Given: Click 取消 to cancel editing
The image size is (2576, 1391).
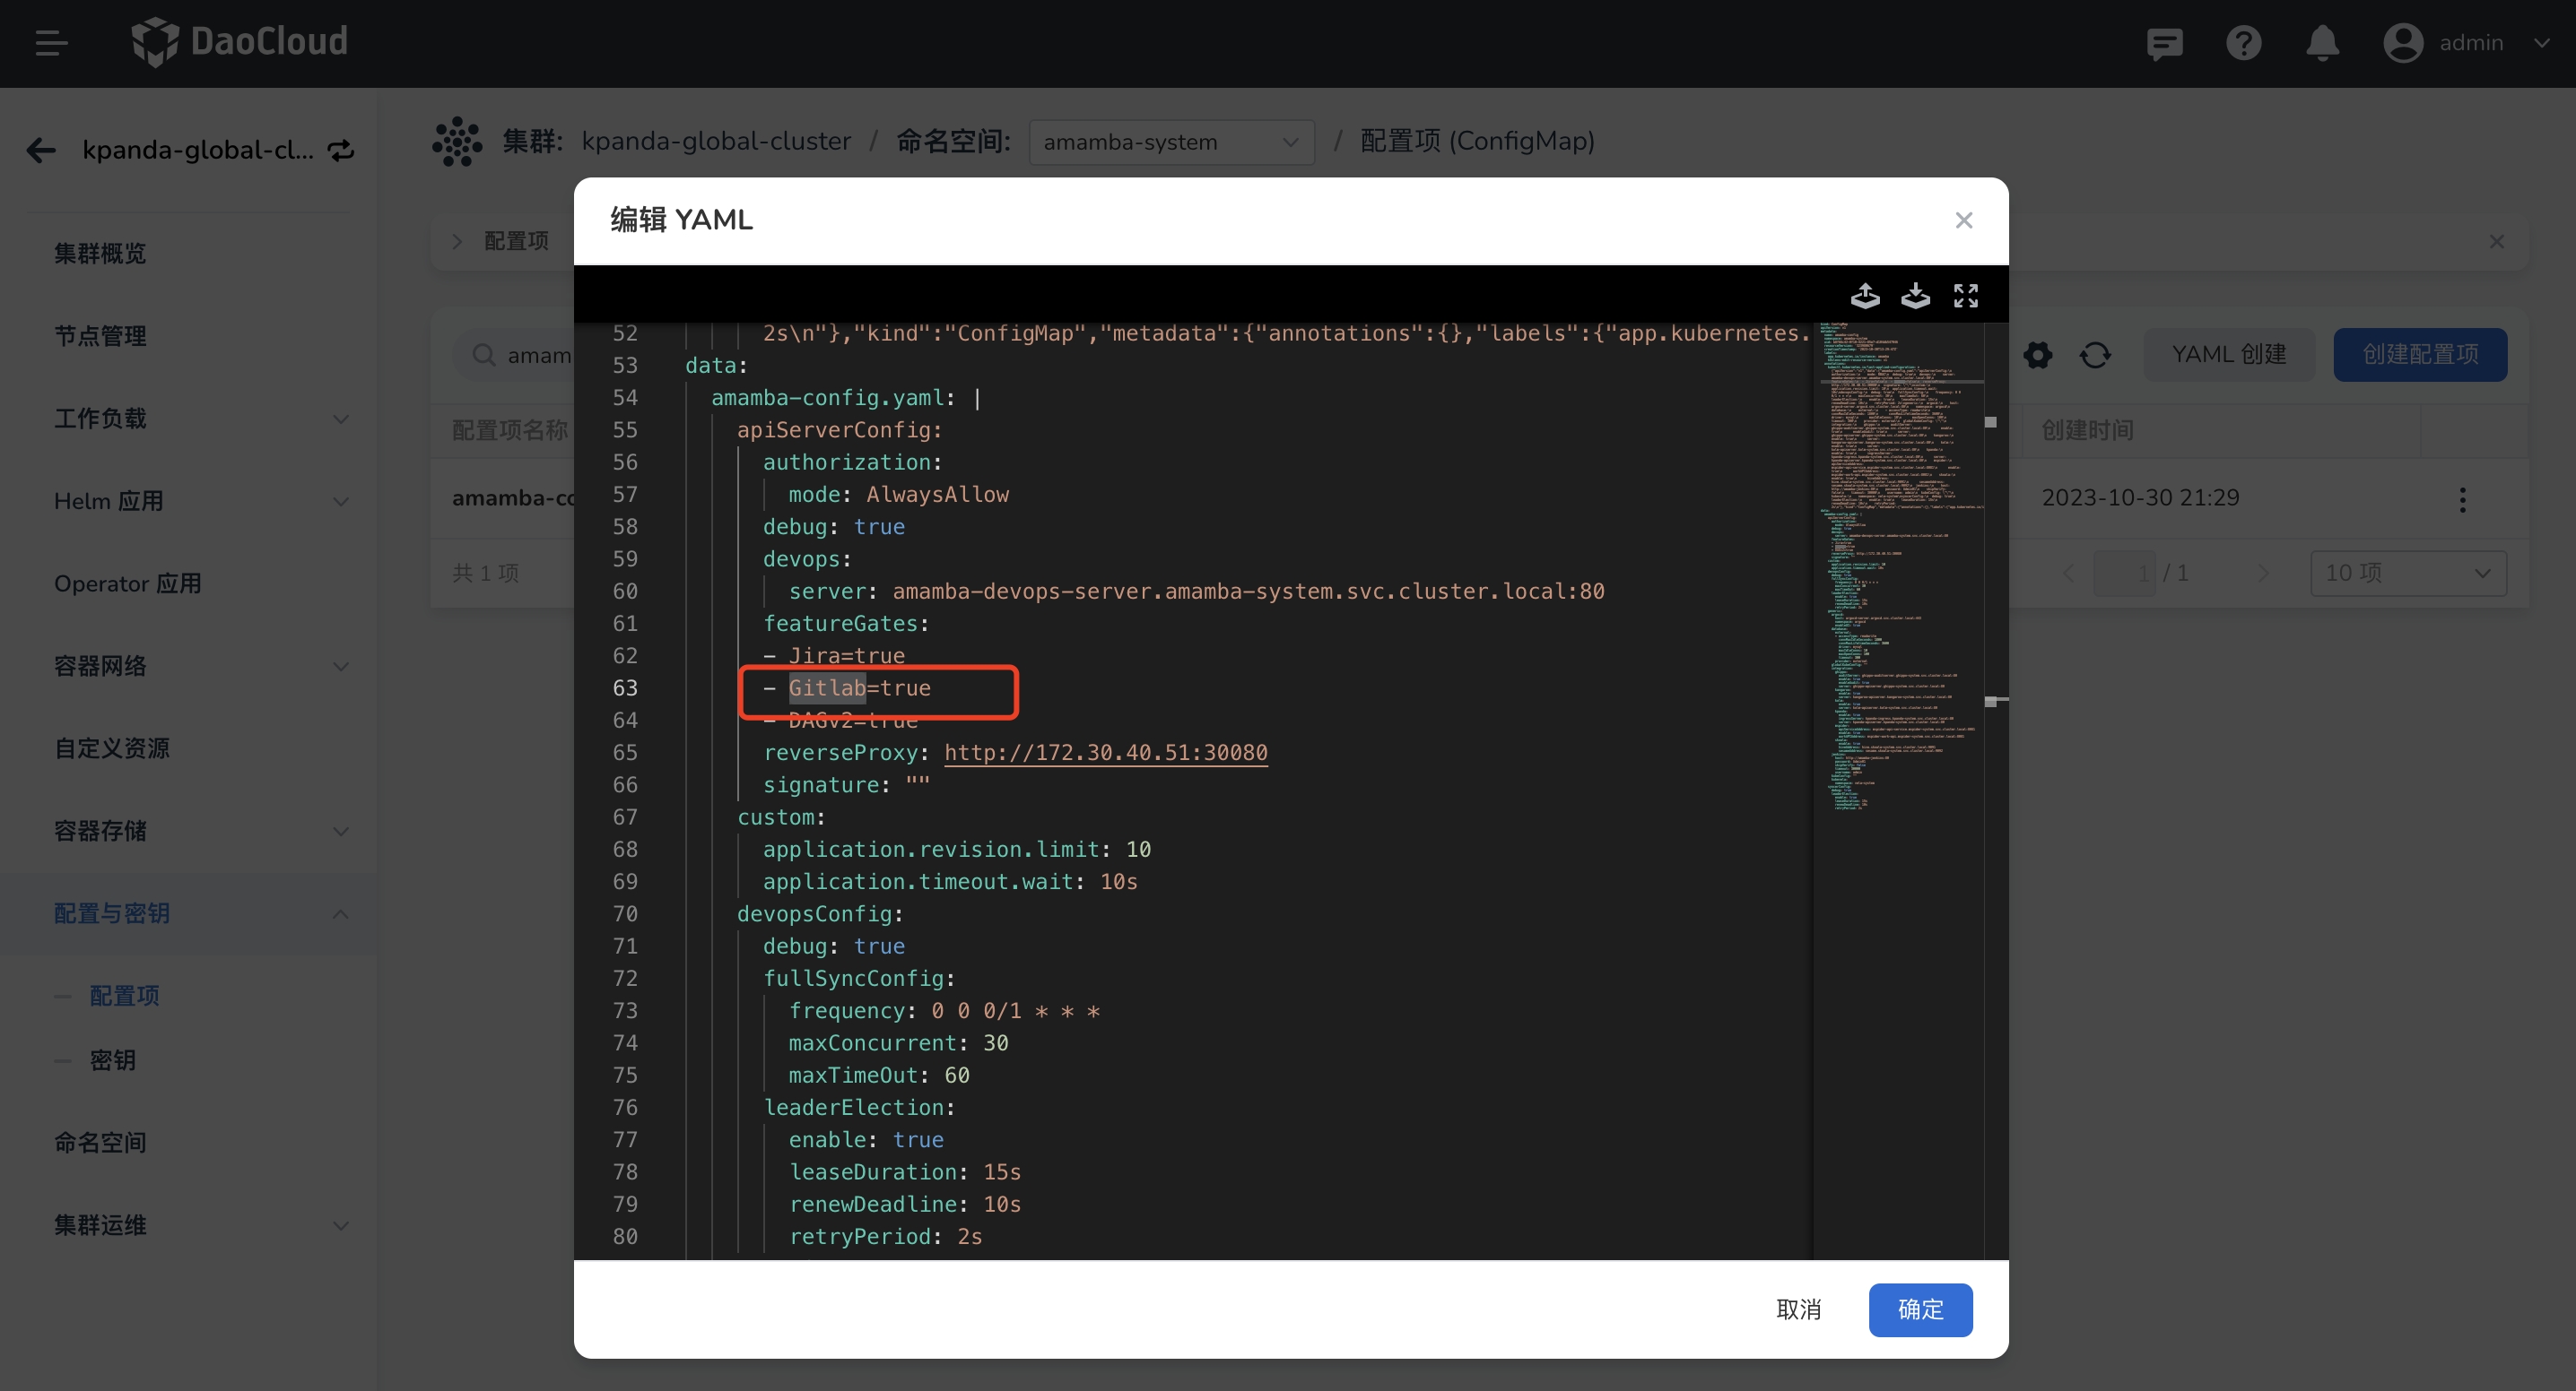Looking at the screenshot, I should coord(1798,1309).
